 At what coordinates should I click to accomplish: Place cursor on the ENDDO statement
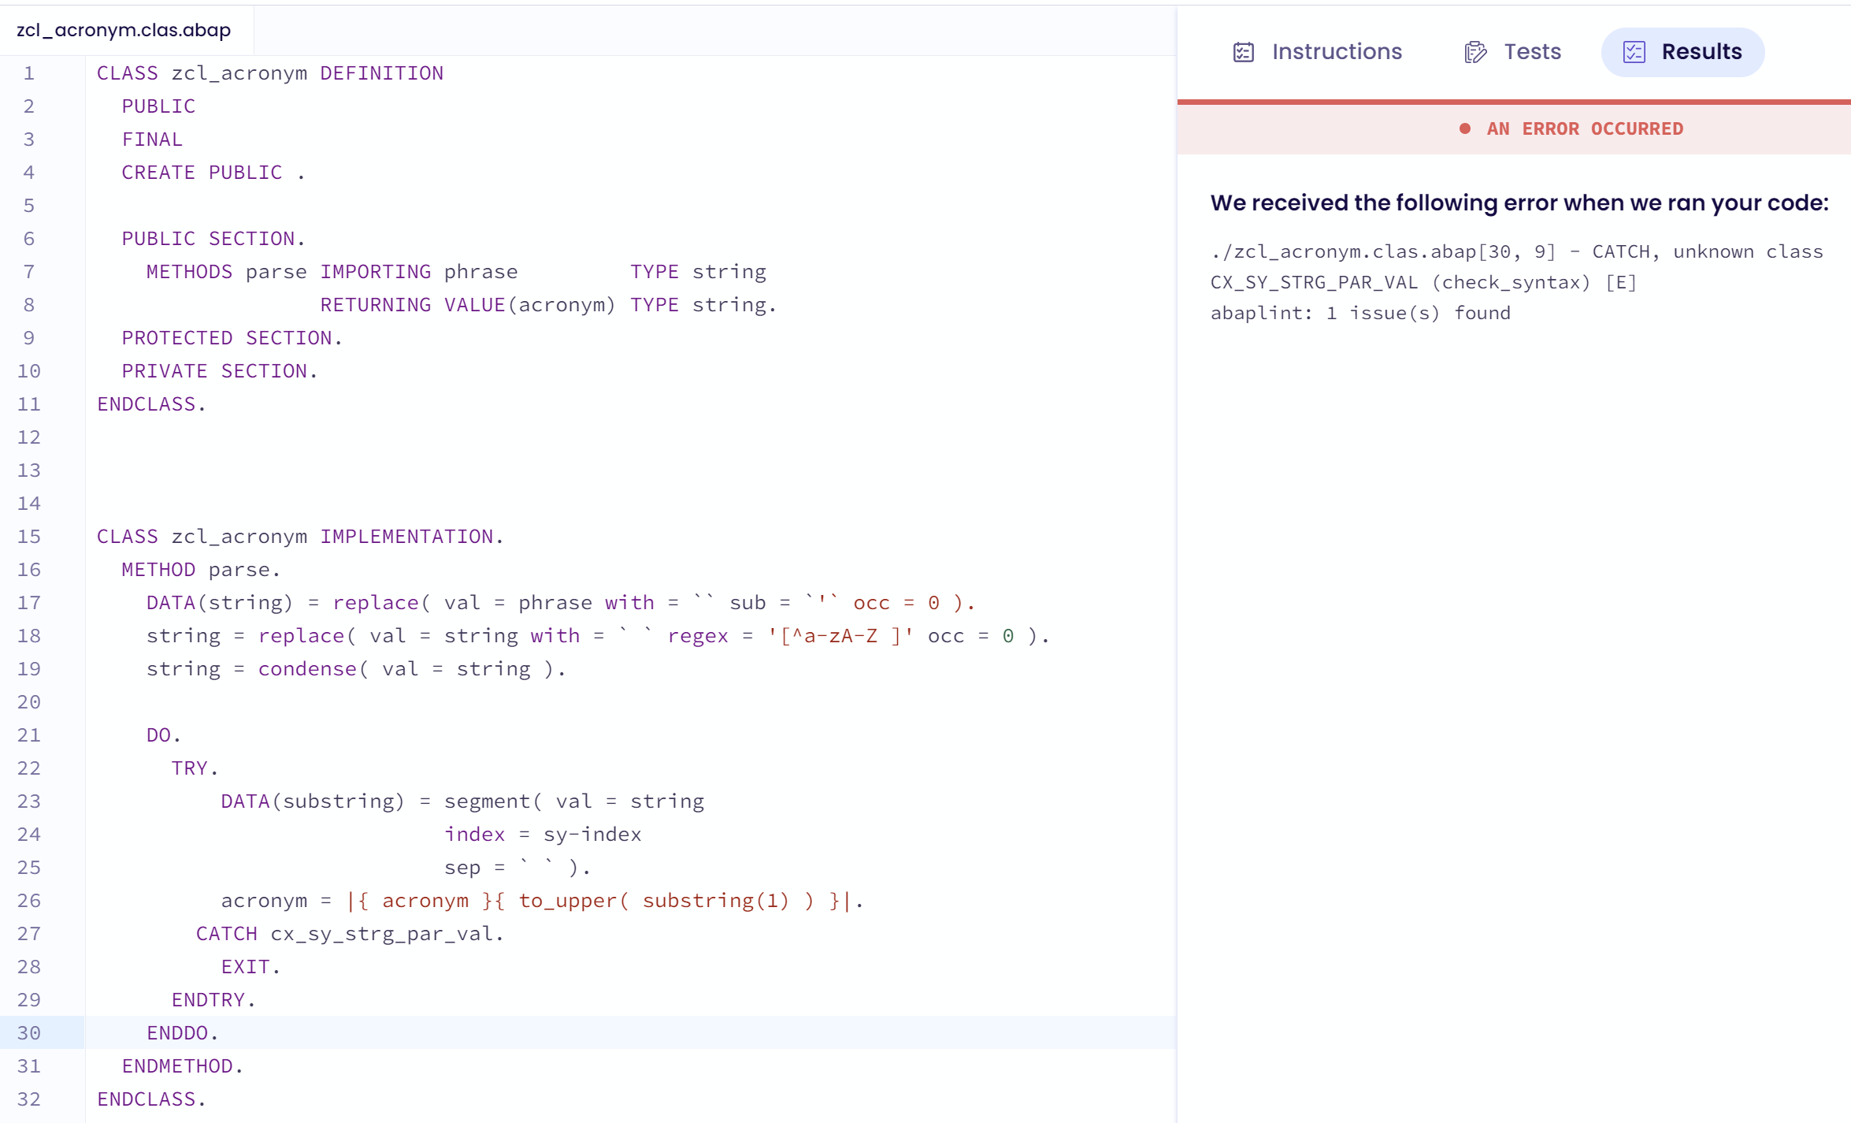pos(180,1032)
